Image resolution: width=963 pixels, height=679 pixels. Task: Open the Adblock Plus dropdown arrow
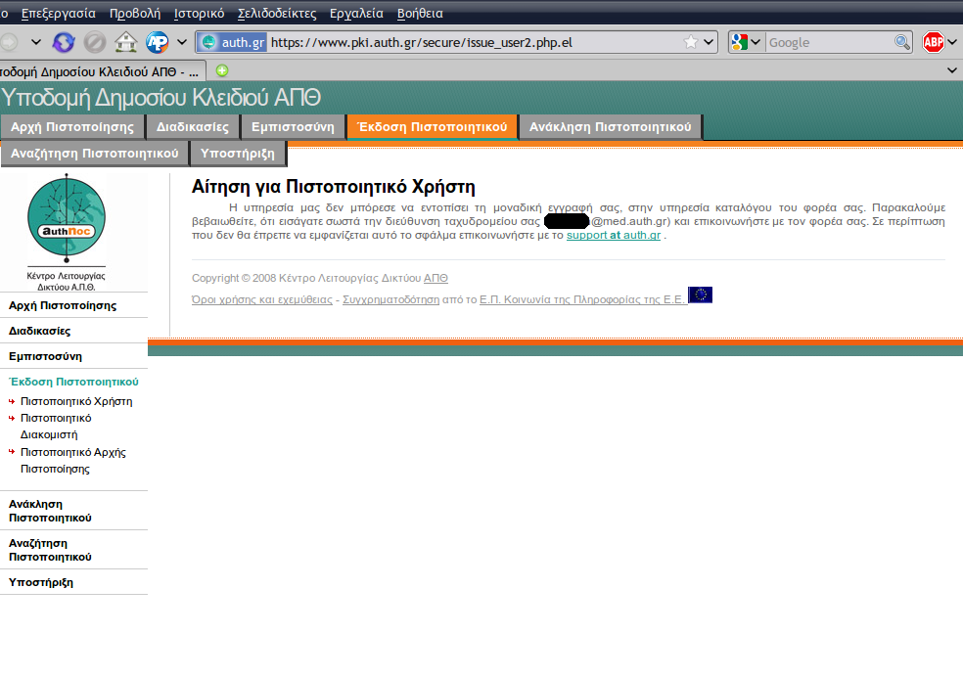click(x=952, y=42)
